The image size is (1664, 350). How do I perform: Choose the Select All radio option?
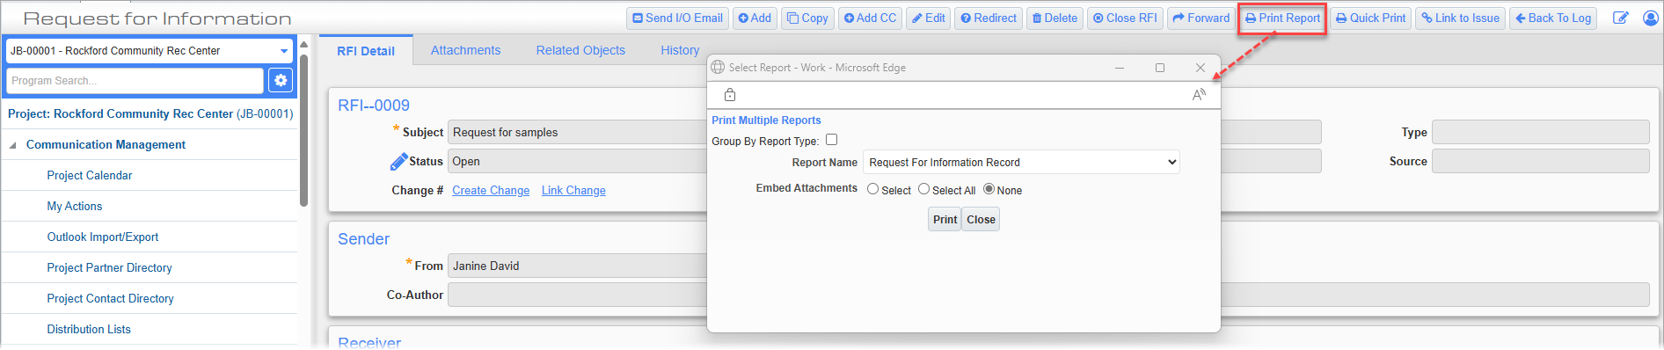(923, 189)
